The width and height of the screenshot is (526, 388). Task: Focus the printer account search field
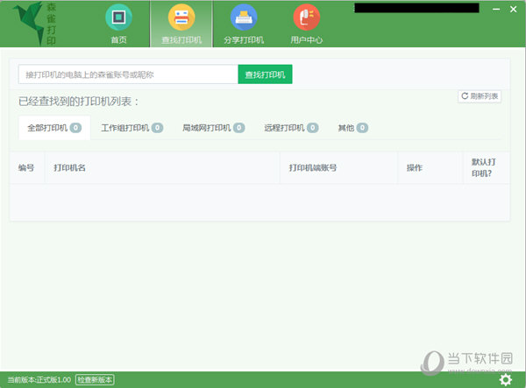coord(128,74)
